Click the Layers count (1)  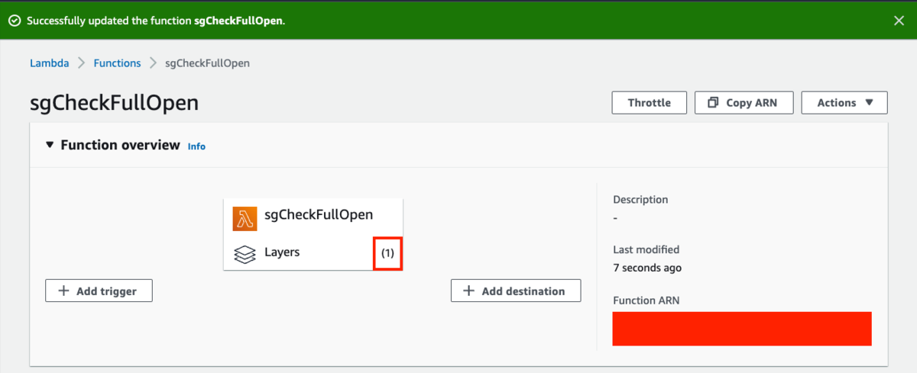click(387, 253)
